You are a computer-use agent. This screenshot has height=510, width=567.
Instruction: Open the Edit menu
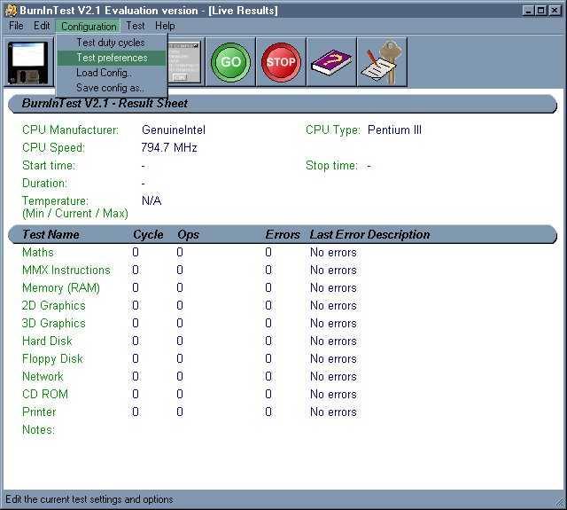42,26
